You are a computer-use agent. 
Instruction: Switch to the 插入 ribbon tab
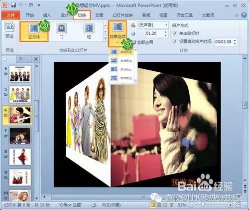pyautogui.click(x=47, y=15)
